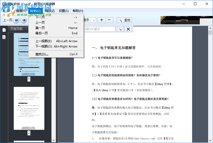Open the 设置(S) menu
213x143 pixels.
coord(64,11)
